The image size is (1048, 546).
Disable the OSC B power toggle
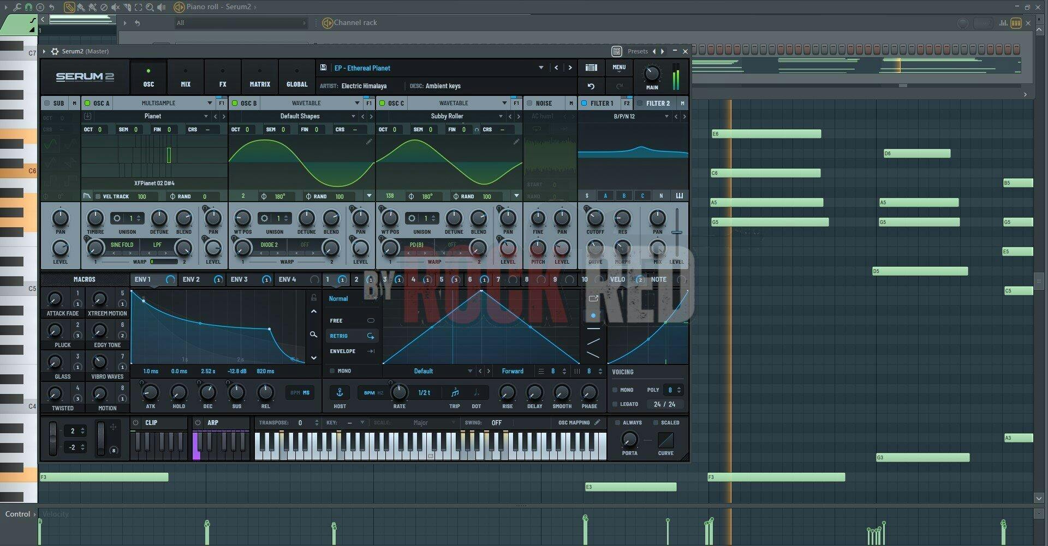point(235,103)
